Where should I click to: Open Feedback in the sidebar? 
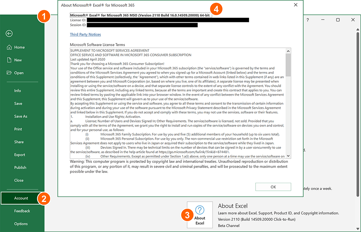(22, 211)
